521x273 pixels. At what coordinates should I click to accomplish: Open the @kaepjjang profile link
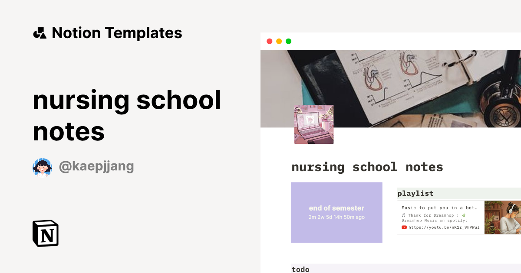(x=96, y=166)
